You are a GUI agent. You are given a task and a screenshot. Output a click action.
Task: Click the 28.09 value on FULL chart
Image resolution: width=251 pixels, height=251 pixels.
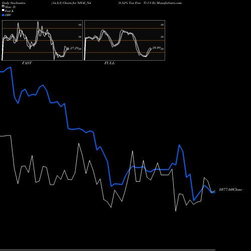click(x=157, y=48)
